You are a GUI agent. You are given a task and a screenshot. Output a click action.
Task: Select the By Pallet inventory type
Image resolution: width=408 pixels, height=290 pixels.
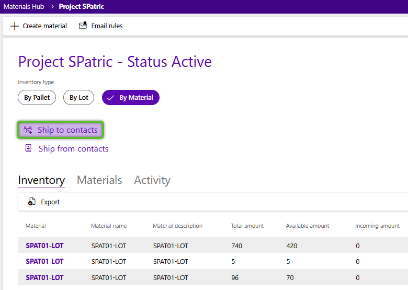(37, 98)
